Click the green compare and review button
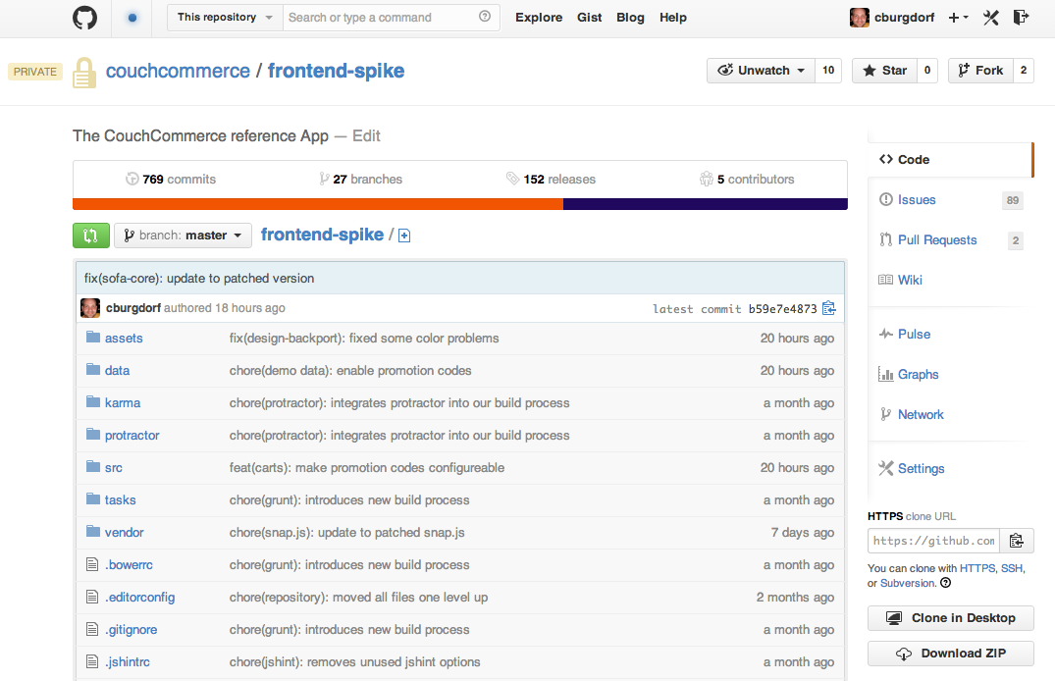Viewport: 1055px width, 681px height. coord(91,236)
